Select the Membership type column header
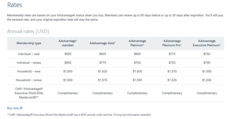The image size is (227, 119). coord(29,43)
